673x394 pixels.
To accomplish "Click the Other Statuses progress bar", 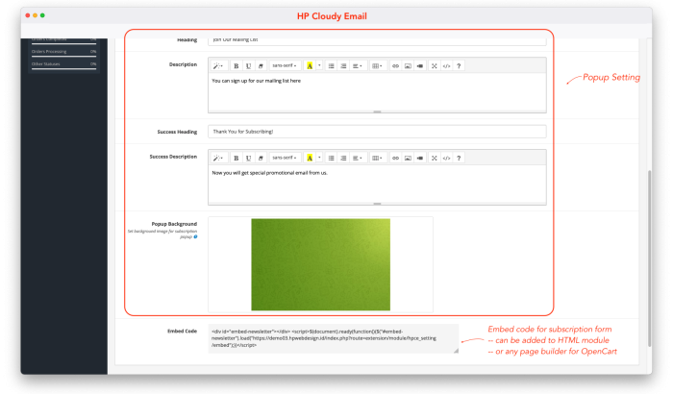I will click(64, 68).
